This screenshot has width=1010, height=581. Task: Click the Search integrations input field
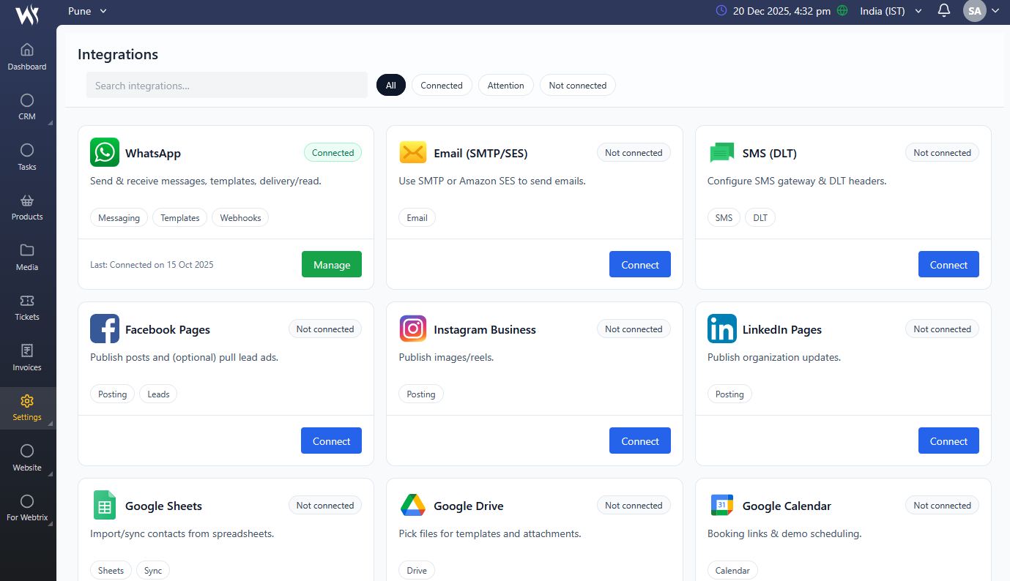(227, 86)
